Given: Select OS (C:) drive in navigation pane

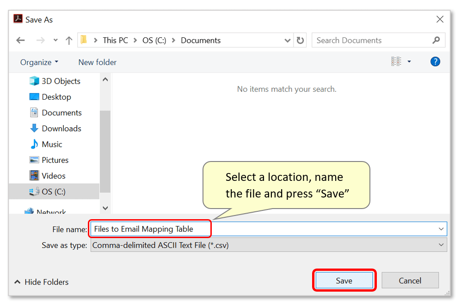Looking at the screenshot, I should click(55, 191).
